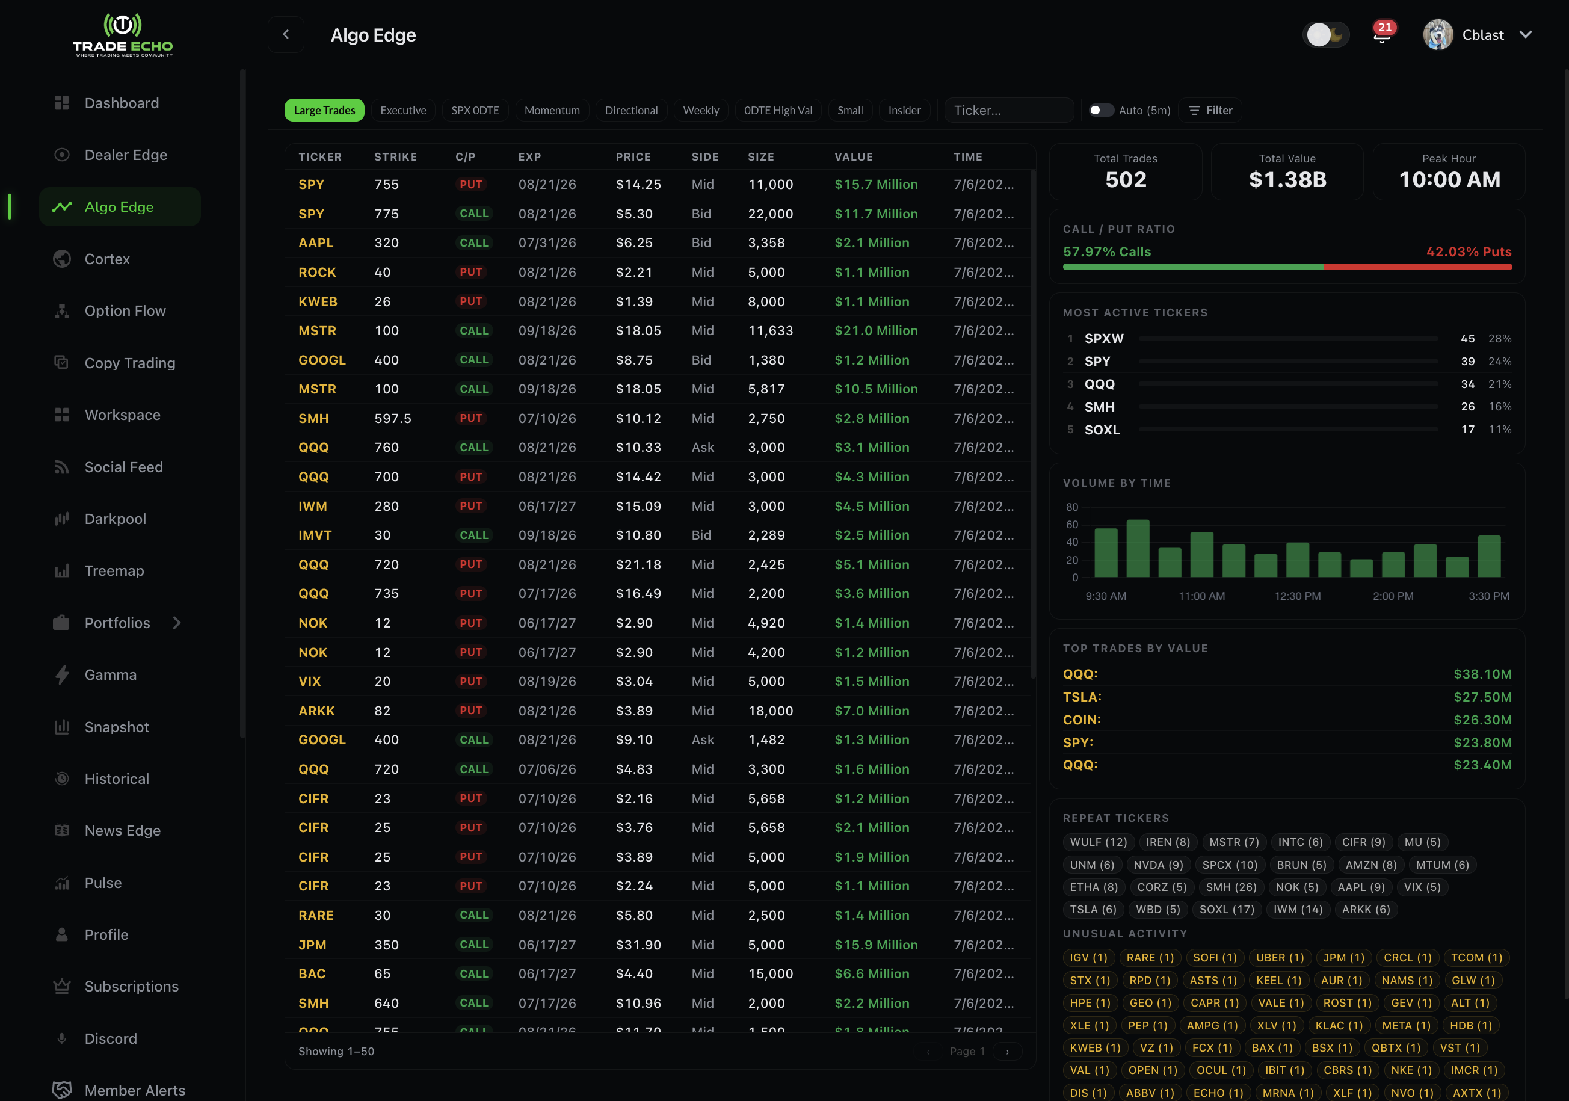Go back using the left arrow button
The height and width of the screenshot is (1101, 1569).
click(286, 35)
